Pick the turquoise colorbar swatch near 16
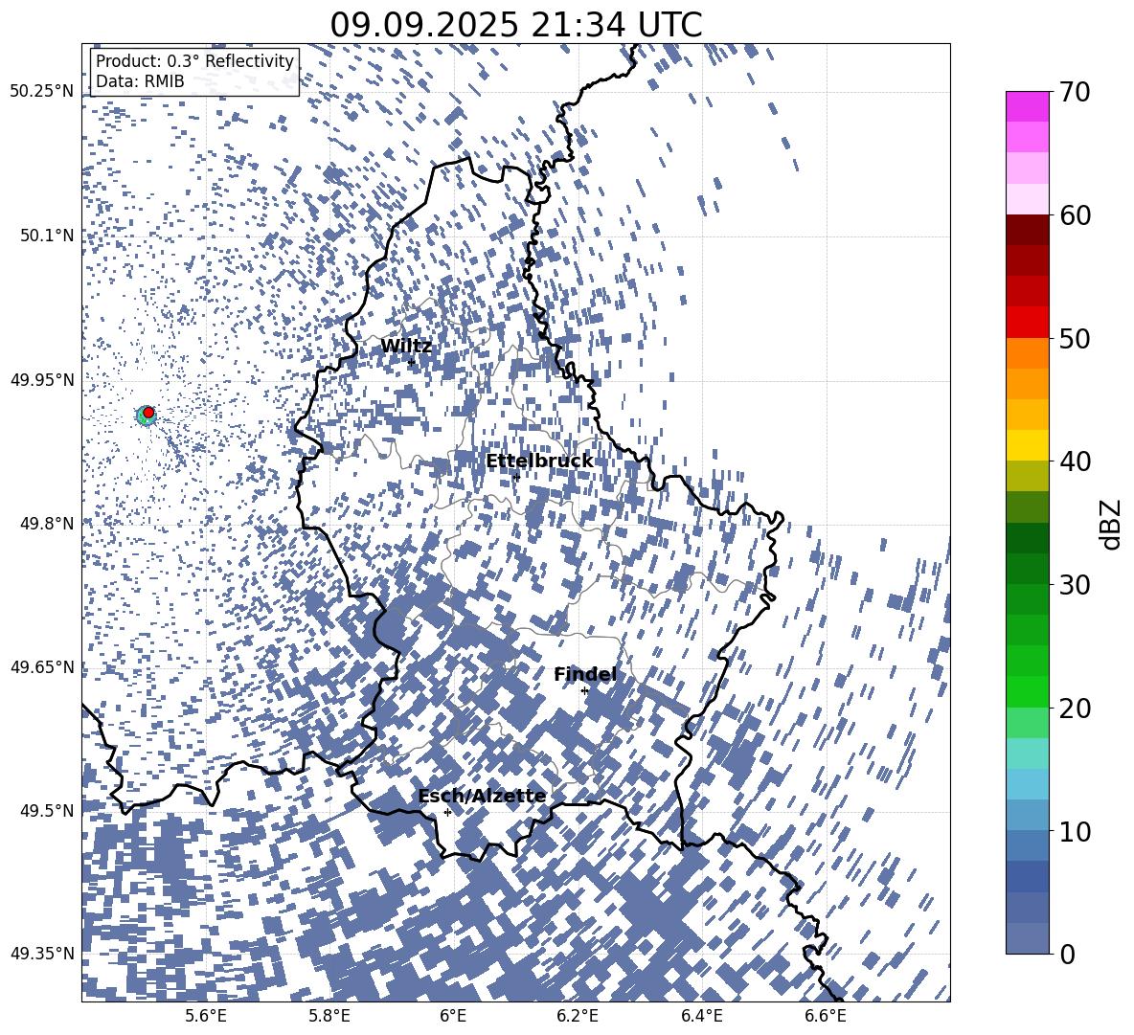The image size is (1134, 1035). pos(1027,754)
